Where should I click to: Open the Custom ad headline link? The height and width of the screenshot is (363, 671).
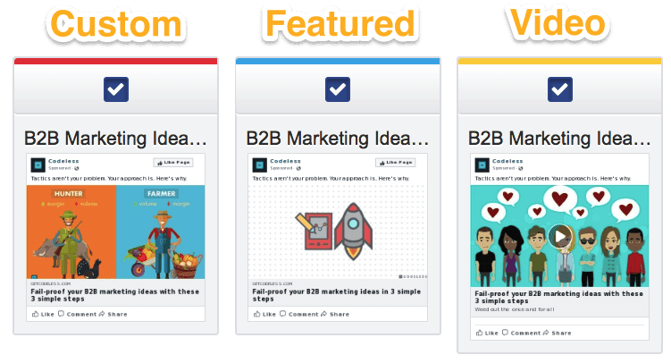click(x=115, y=295)
